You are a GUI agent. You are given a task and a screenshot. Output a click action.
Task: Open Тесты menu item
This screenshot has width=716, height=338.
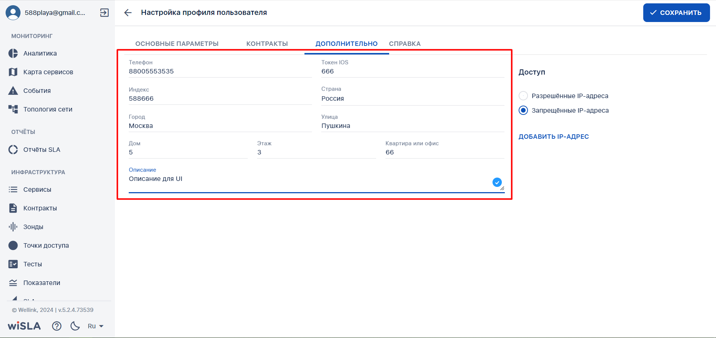coord(32,264)
